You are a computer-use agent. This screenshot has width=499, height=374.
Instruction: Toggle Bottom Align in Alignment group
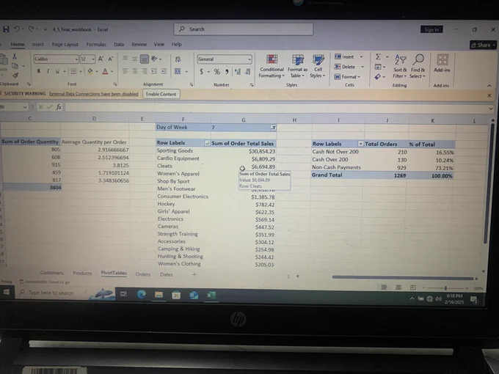click(144, 59)
